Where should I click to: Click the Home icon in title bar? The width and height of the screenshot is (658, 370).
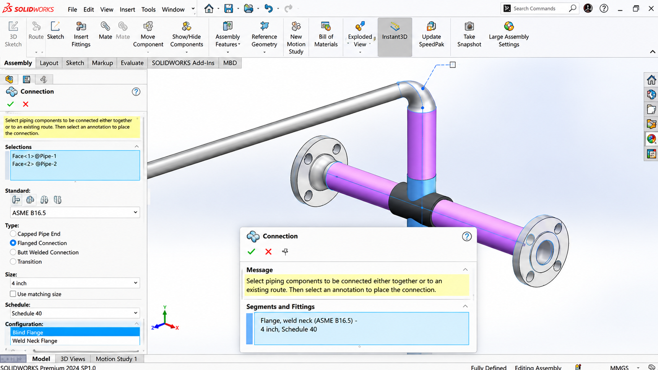pos(209,9)
